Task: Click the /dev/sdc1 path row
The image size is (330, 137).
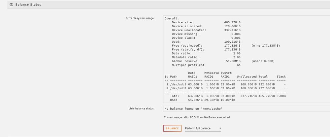Action: 225,84
